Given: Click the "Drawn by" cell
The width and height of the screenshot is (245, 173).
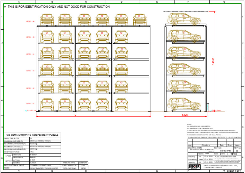Looking at the screenshot, I should coord(193,157).
